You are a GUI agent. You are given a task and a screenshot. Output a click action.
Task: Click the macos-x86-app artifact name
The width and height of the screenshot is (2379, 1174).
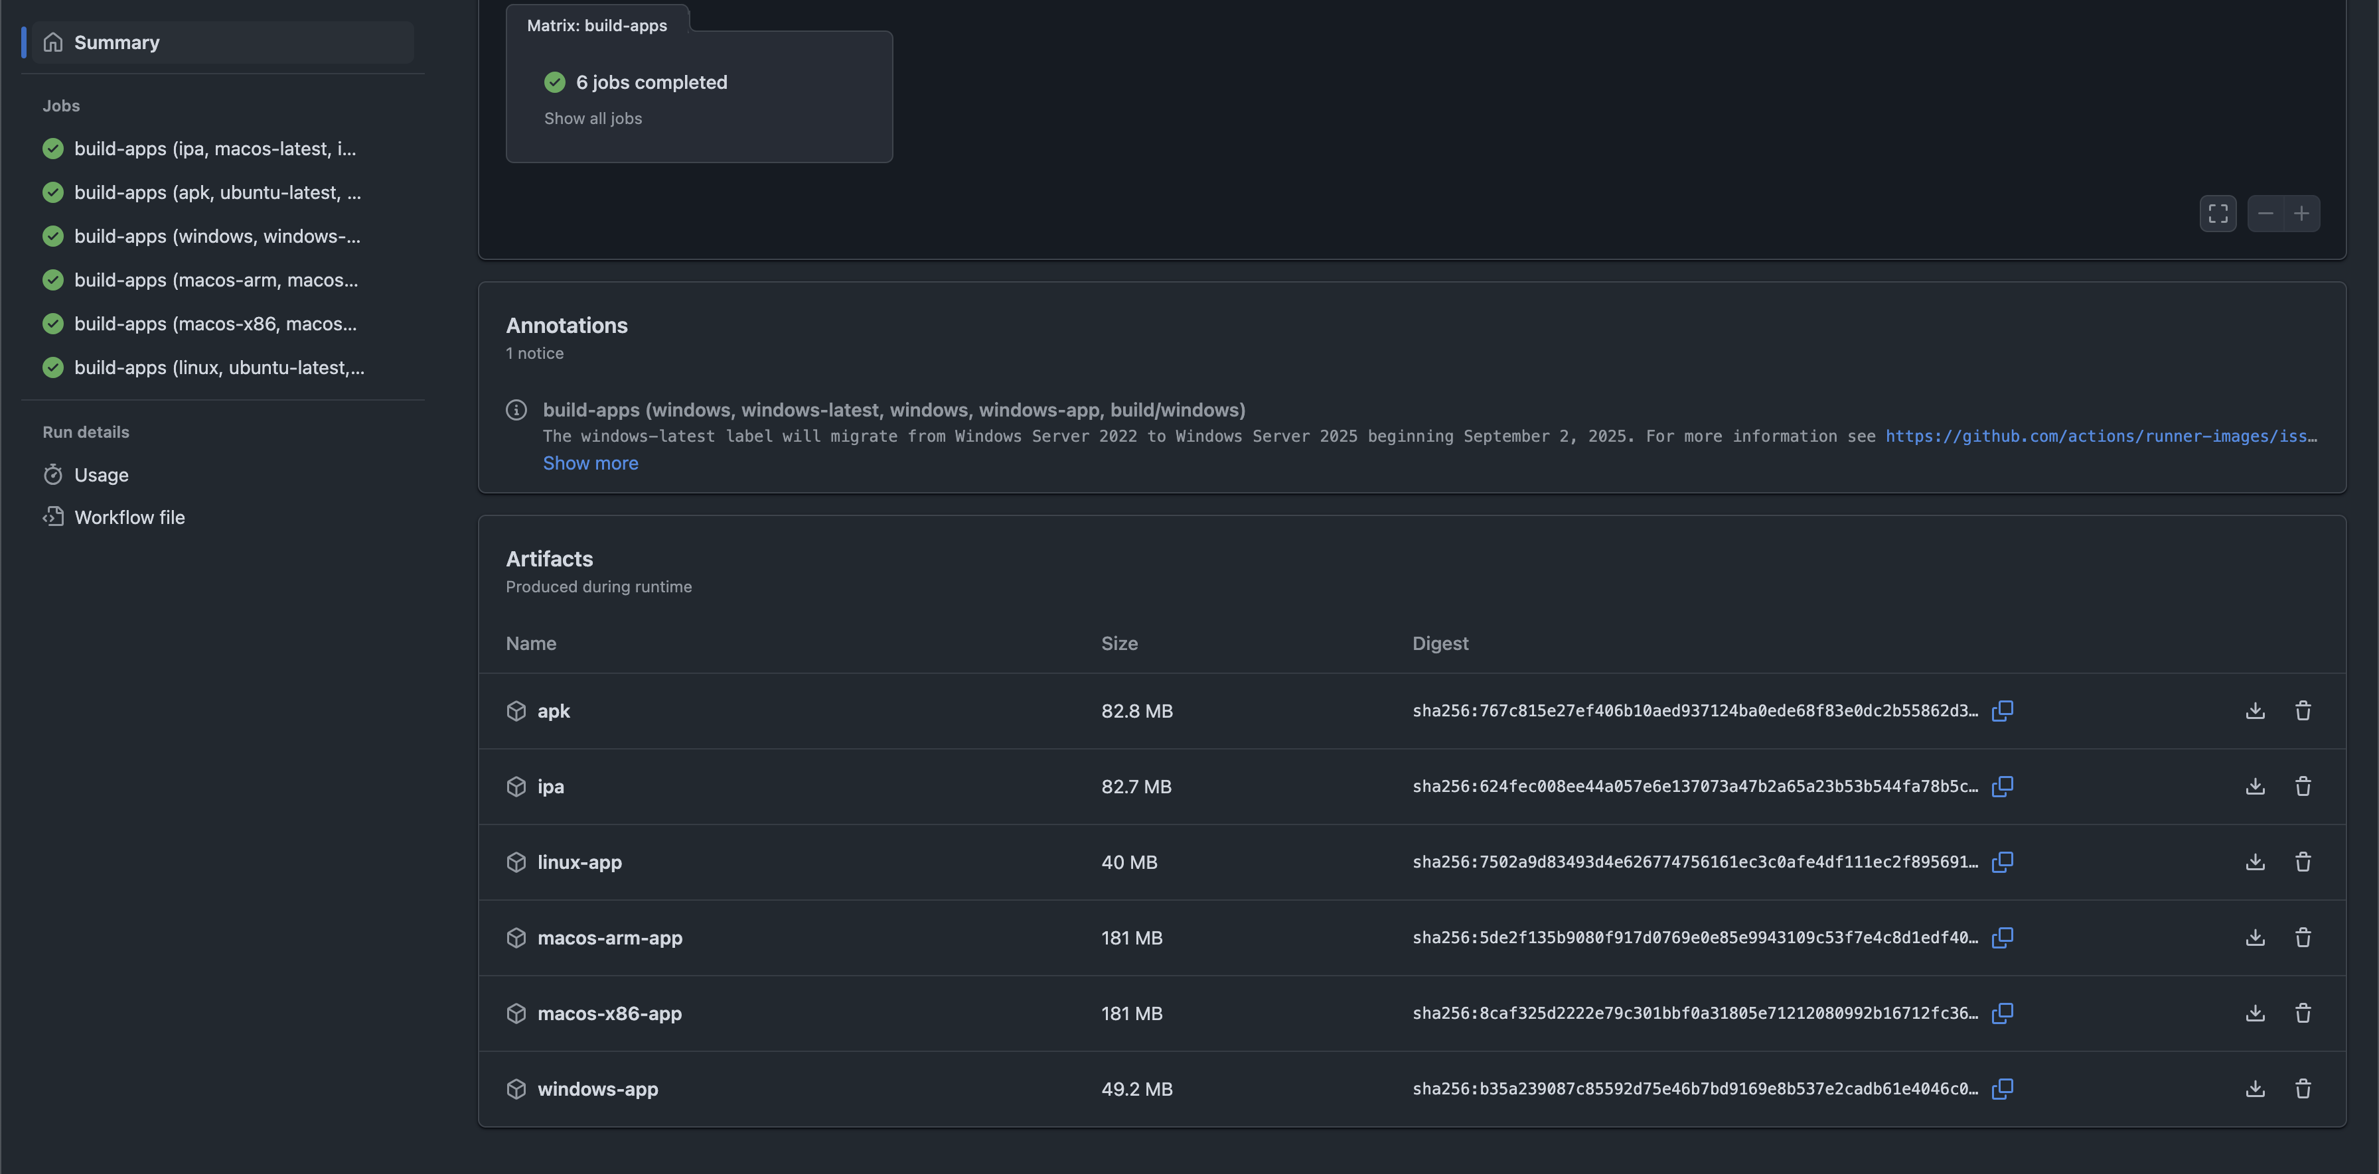(x=609, y=1013)
